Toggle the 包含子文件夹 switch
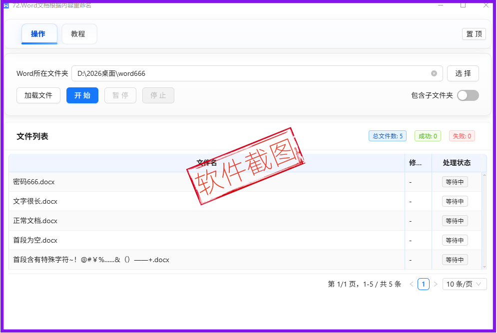Screen dimensions: 497x333 pos(468,95)
